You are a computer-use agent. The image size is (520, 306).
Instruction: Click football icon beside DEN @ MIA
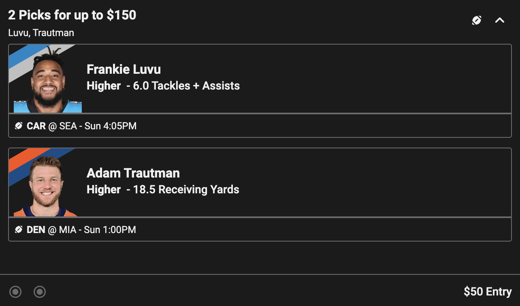pyautogui.click(x=18, y=230)
